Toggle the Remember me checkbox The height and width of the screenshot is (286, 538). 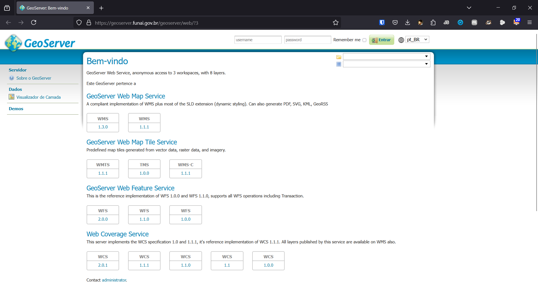(364, 40)
